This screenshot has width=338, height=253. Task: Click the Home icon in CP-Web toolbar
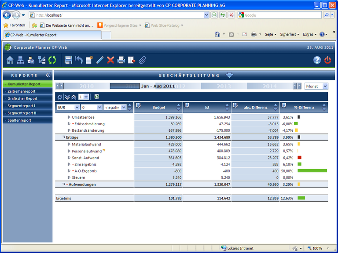(x=10, y=60)
